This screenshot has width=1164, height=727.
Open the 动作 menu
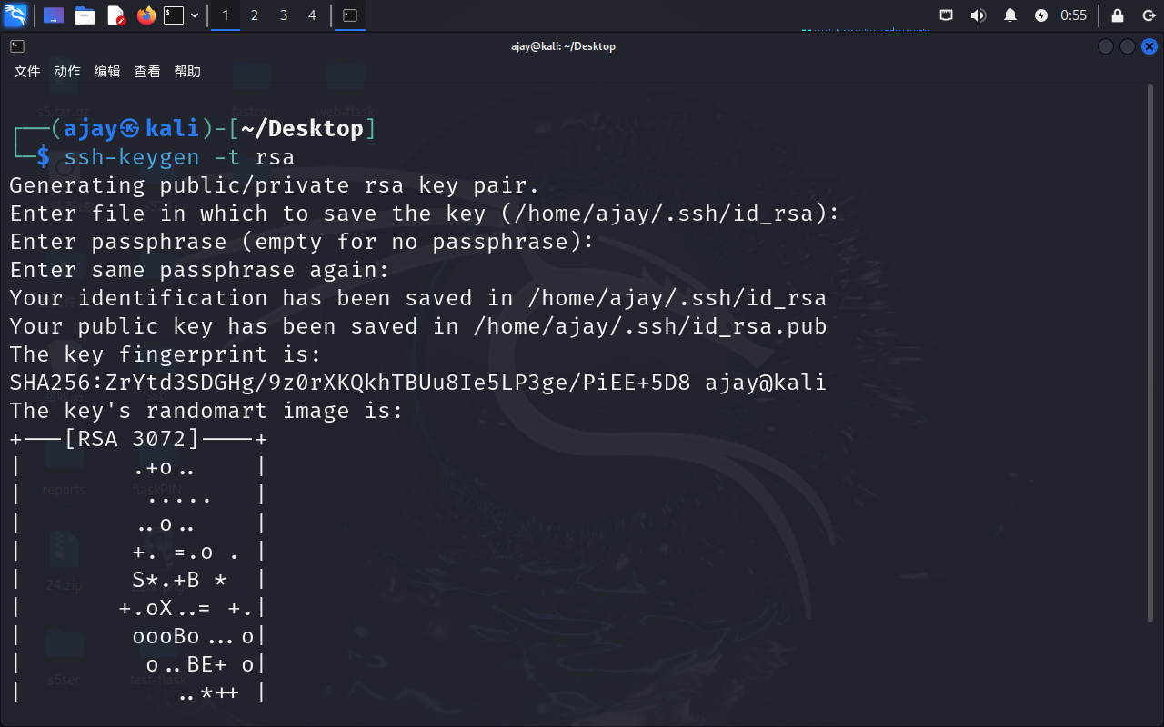[x=67, y=72]
